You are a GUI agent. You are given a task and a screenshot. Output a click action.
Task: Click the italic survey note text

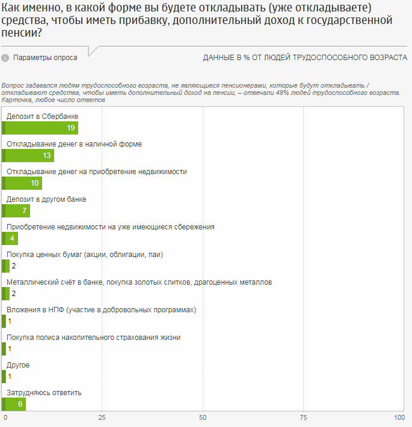[x=198, y=93]
